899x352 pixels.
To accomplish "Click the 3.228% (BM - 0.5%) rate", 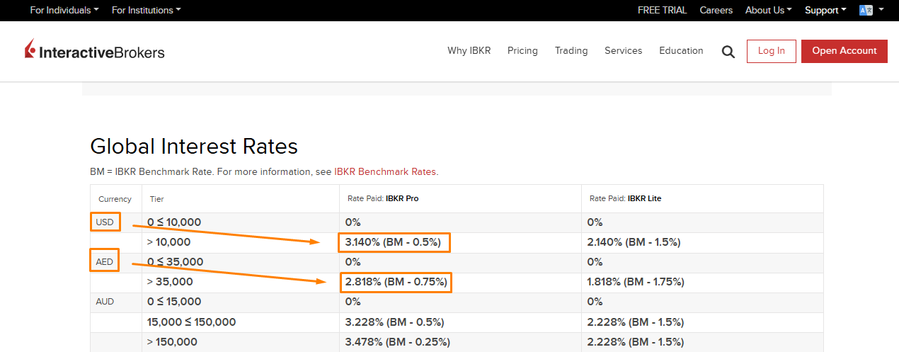I will [x=394, y=322].
